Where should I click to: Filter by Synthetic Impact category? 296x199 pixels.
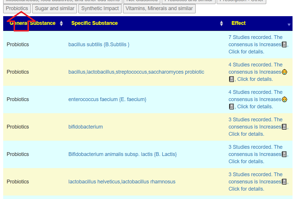100,9
